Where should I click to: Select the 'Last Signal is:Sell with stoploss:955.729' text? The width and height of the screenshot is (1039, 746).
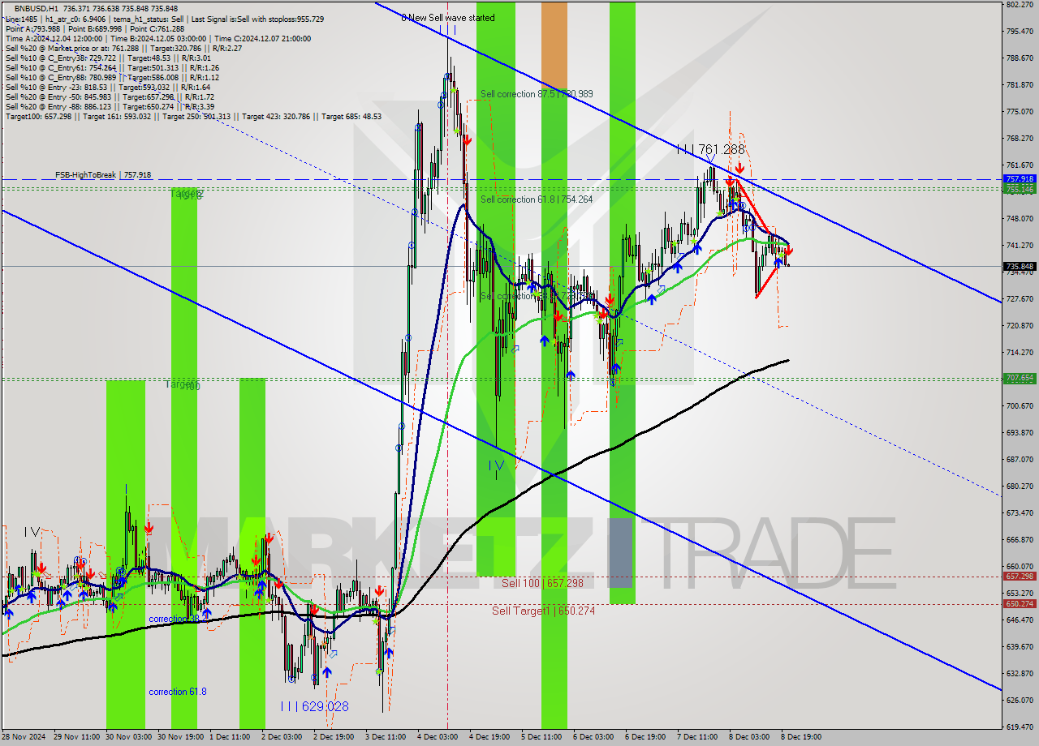258,19
